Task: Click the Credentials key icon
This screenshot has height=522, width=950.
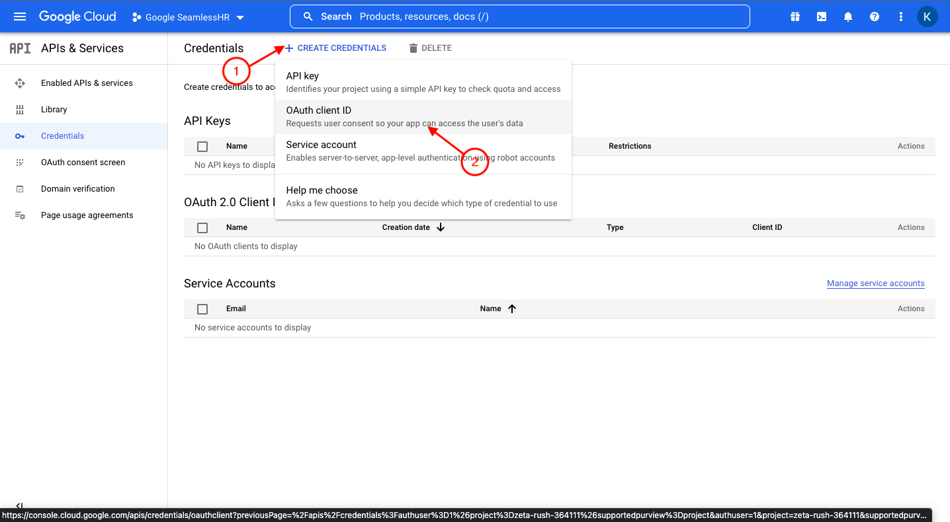Action: pyautogui.click(x=20, y=136)
